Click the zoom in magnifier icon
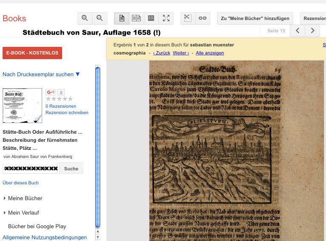 85,18
